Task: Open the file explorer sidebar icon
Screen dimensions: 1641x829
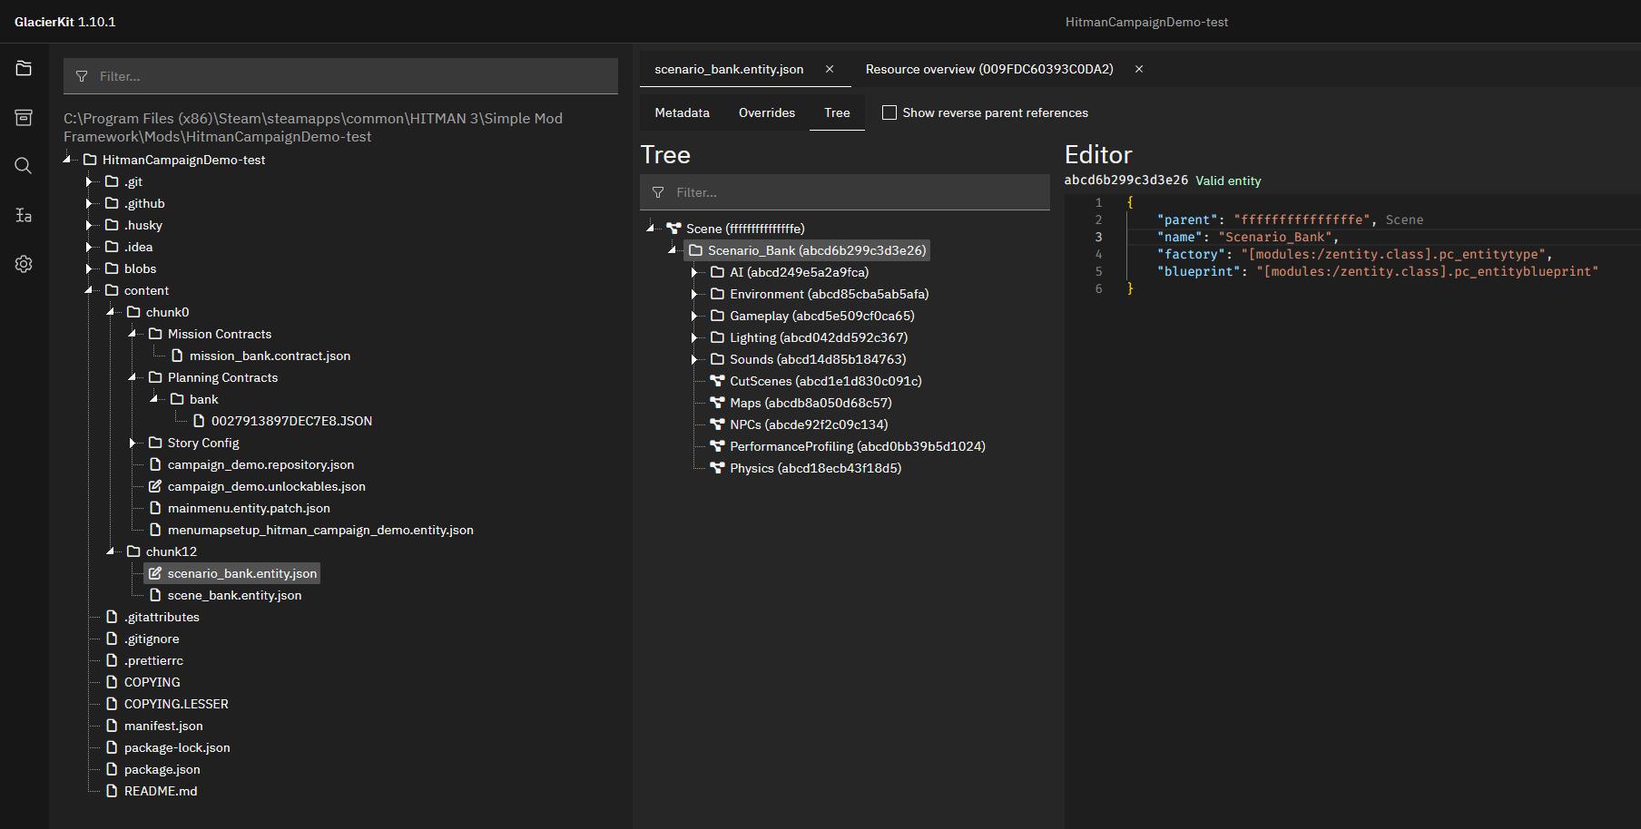Action: pos(24,69)
